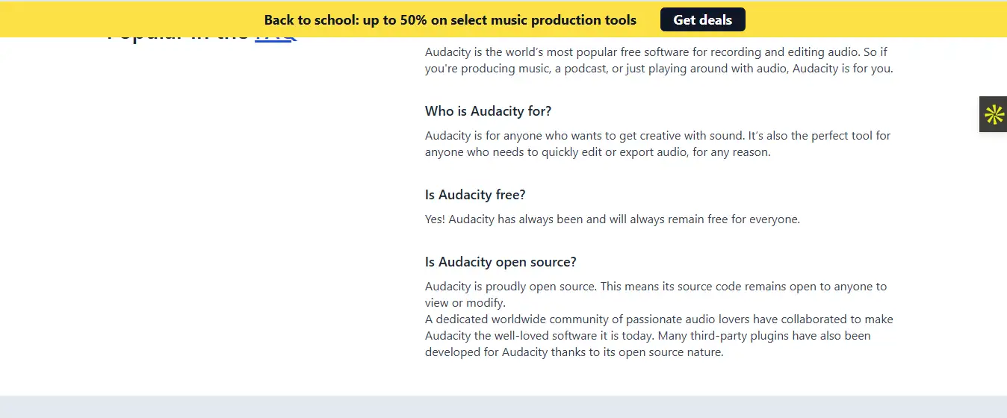The width and height of the screenshot is (1007, 418).
Task: Click the line "Audacity the well-loved software"
Action: (x=647, y=336)
